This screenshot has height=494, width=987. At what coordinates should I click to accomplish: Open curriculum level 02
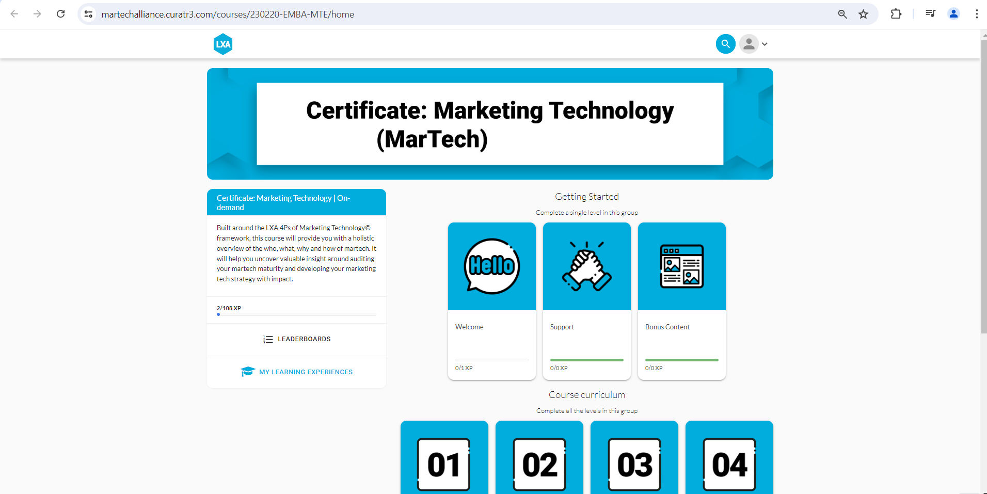(x=539, y=457)
